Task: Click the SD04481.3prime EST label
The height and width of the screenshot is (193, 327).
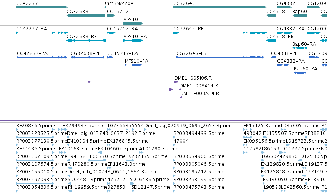Action: click(x=87, y=180)
